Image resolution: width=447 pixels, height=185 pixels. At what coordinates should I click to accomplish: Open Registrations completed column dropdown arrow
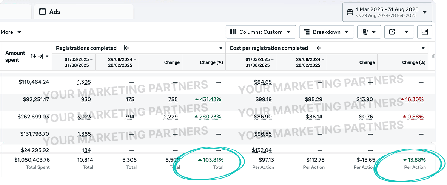(220, 48)
